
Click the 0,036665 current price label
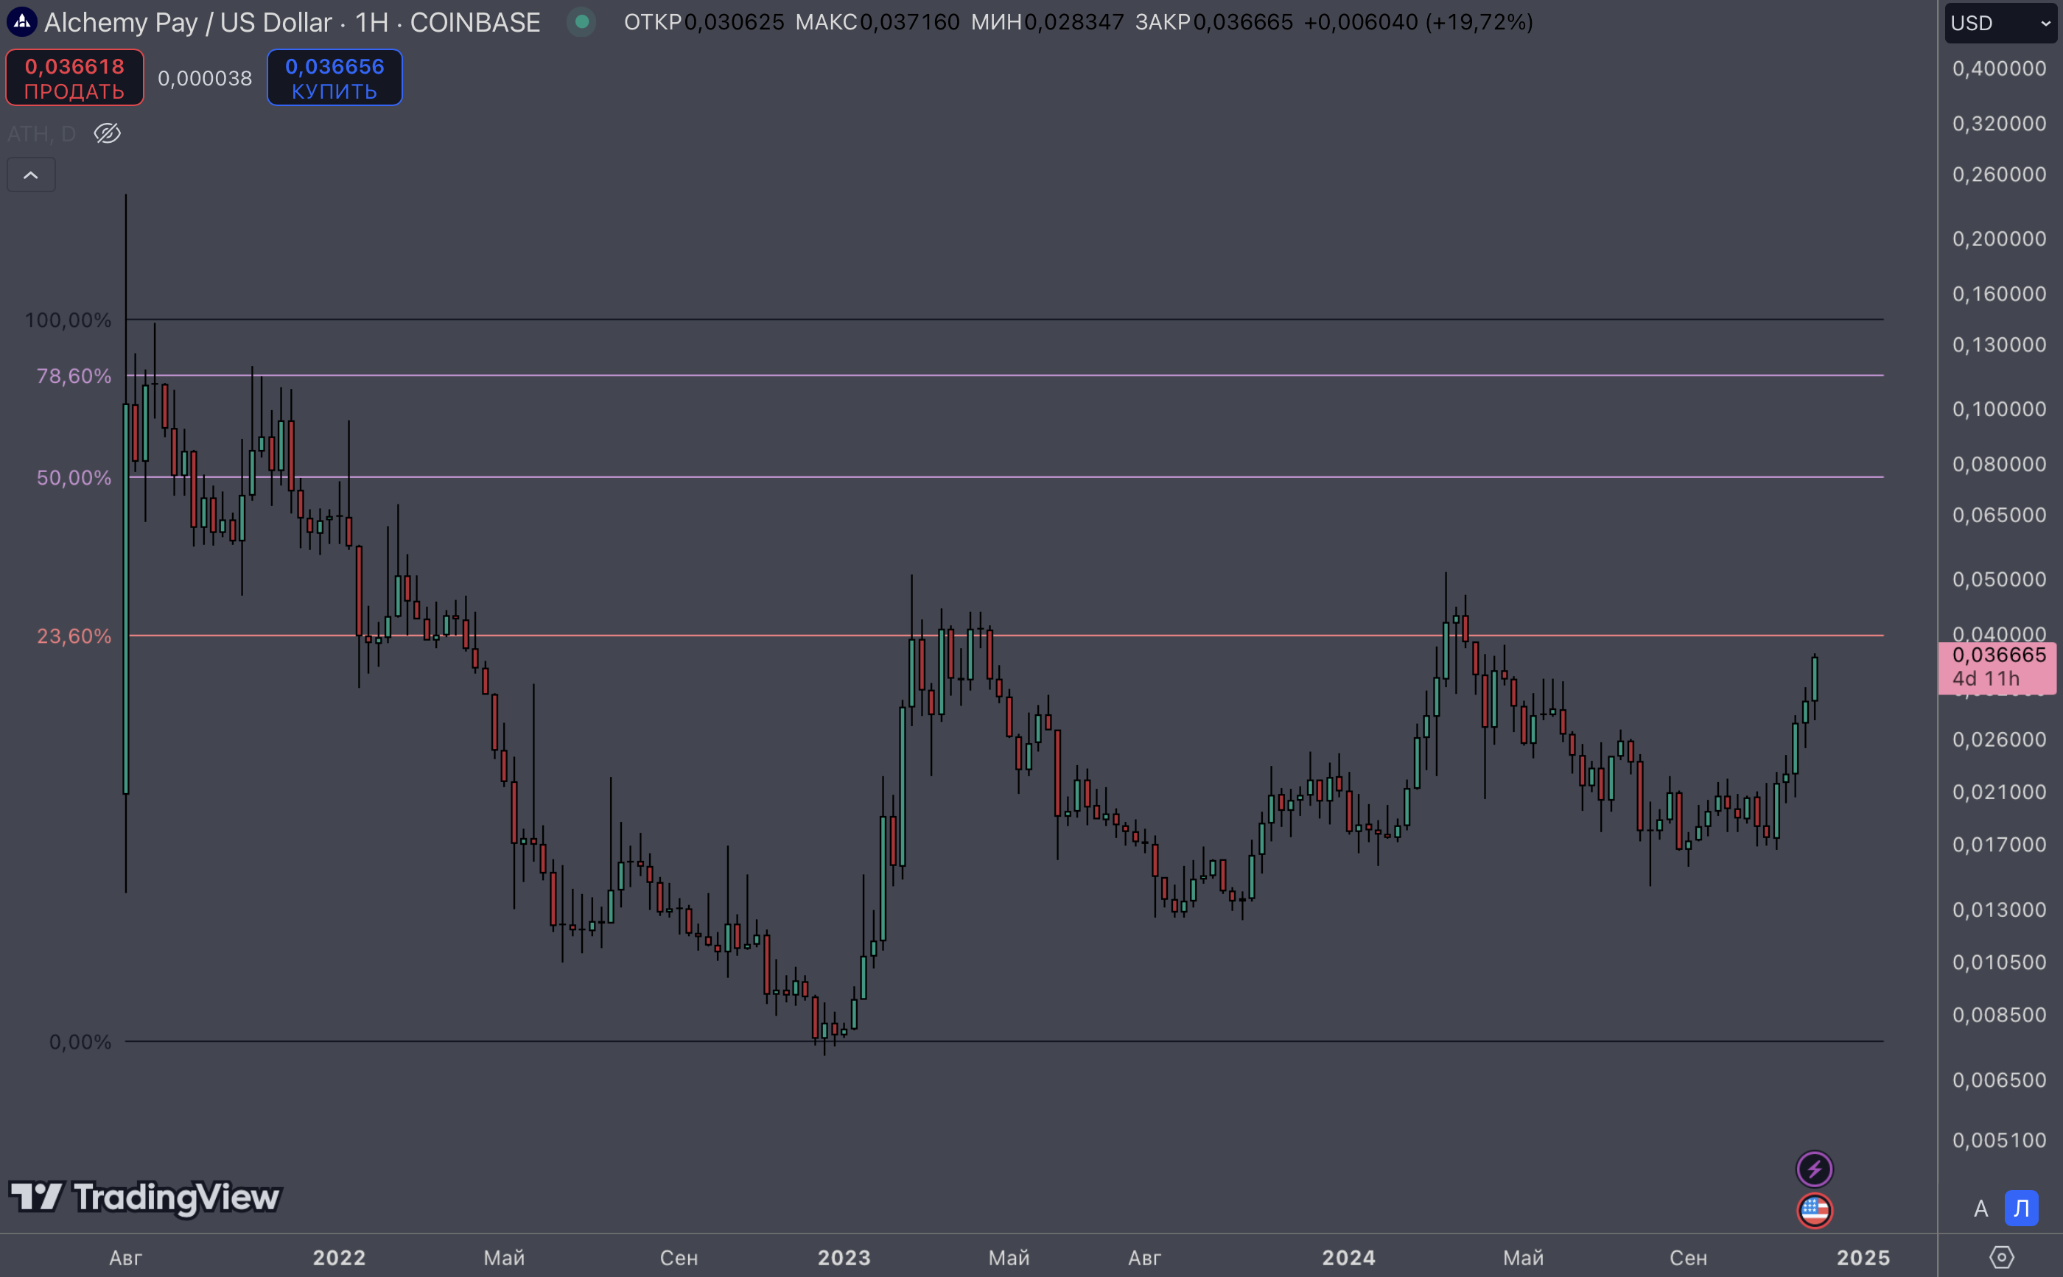(x=1998, y=655)
